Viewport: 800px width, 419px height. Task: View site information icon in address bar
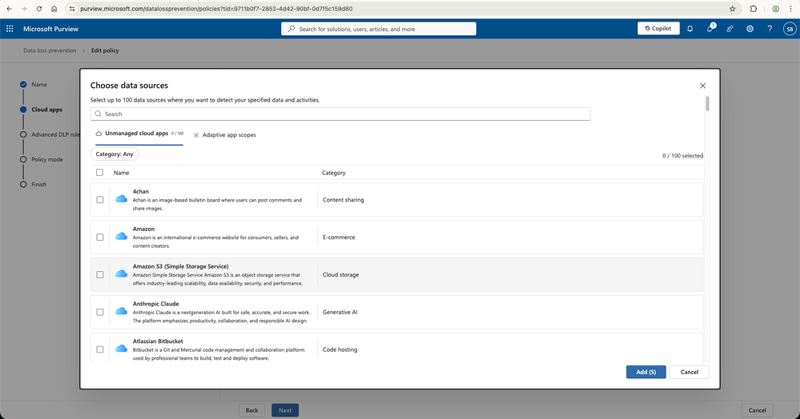72,9
